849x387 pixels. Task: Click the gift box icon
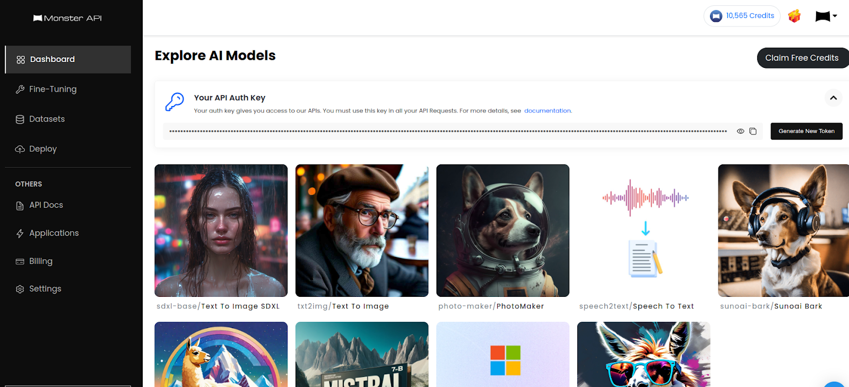click(x=794, y=16)
